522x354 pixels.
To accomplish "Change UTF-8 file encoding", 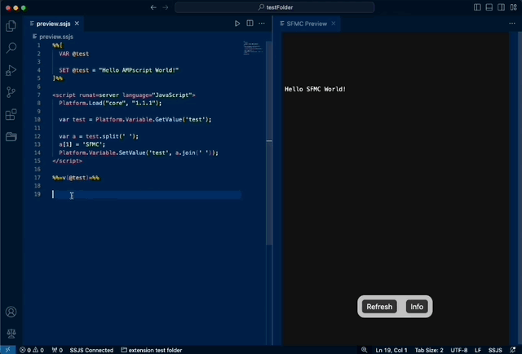I will point(458,350).
